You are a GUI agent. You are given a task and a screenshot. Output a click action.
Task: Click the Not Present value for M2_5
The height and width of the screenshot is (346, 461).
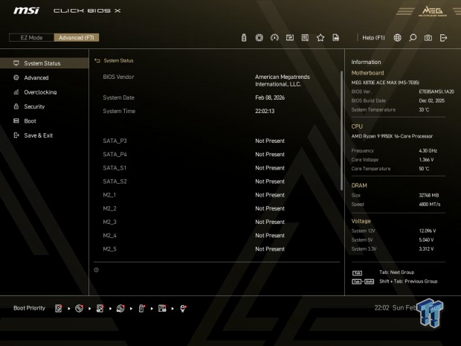pos(270,249)
